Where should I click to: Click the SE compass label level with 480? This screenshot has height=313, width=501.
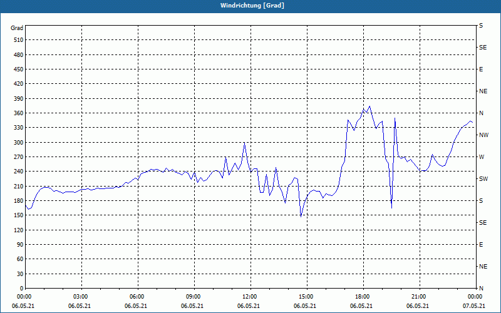tap(483, 48)
